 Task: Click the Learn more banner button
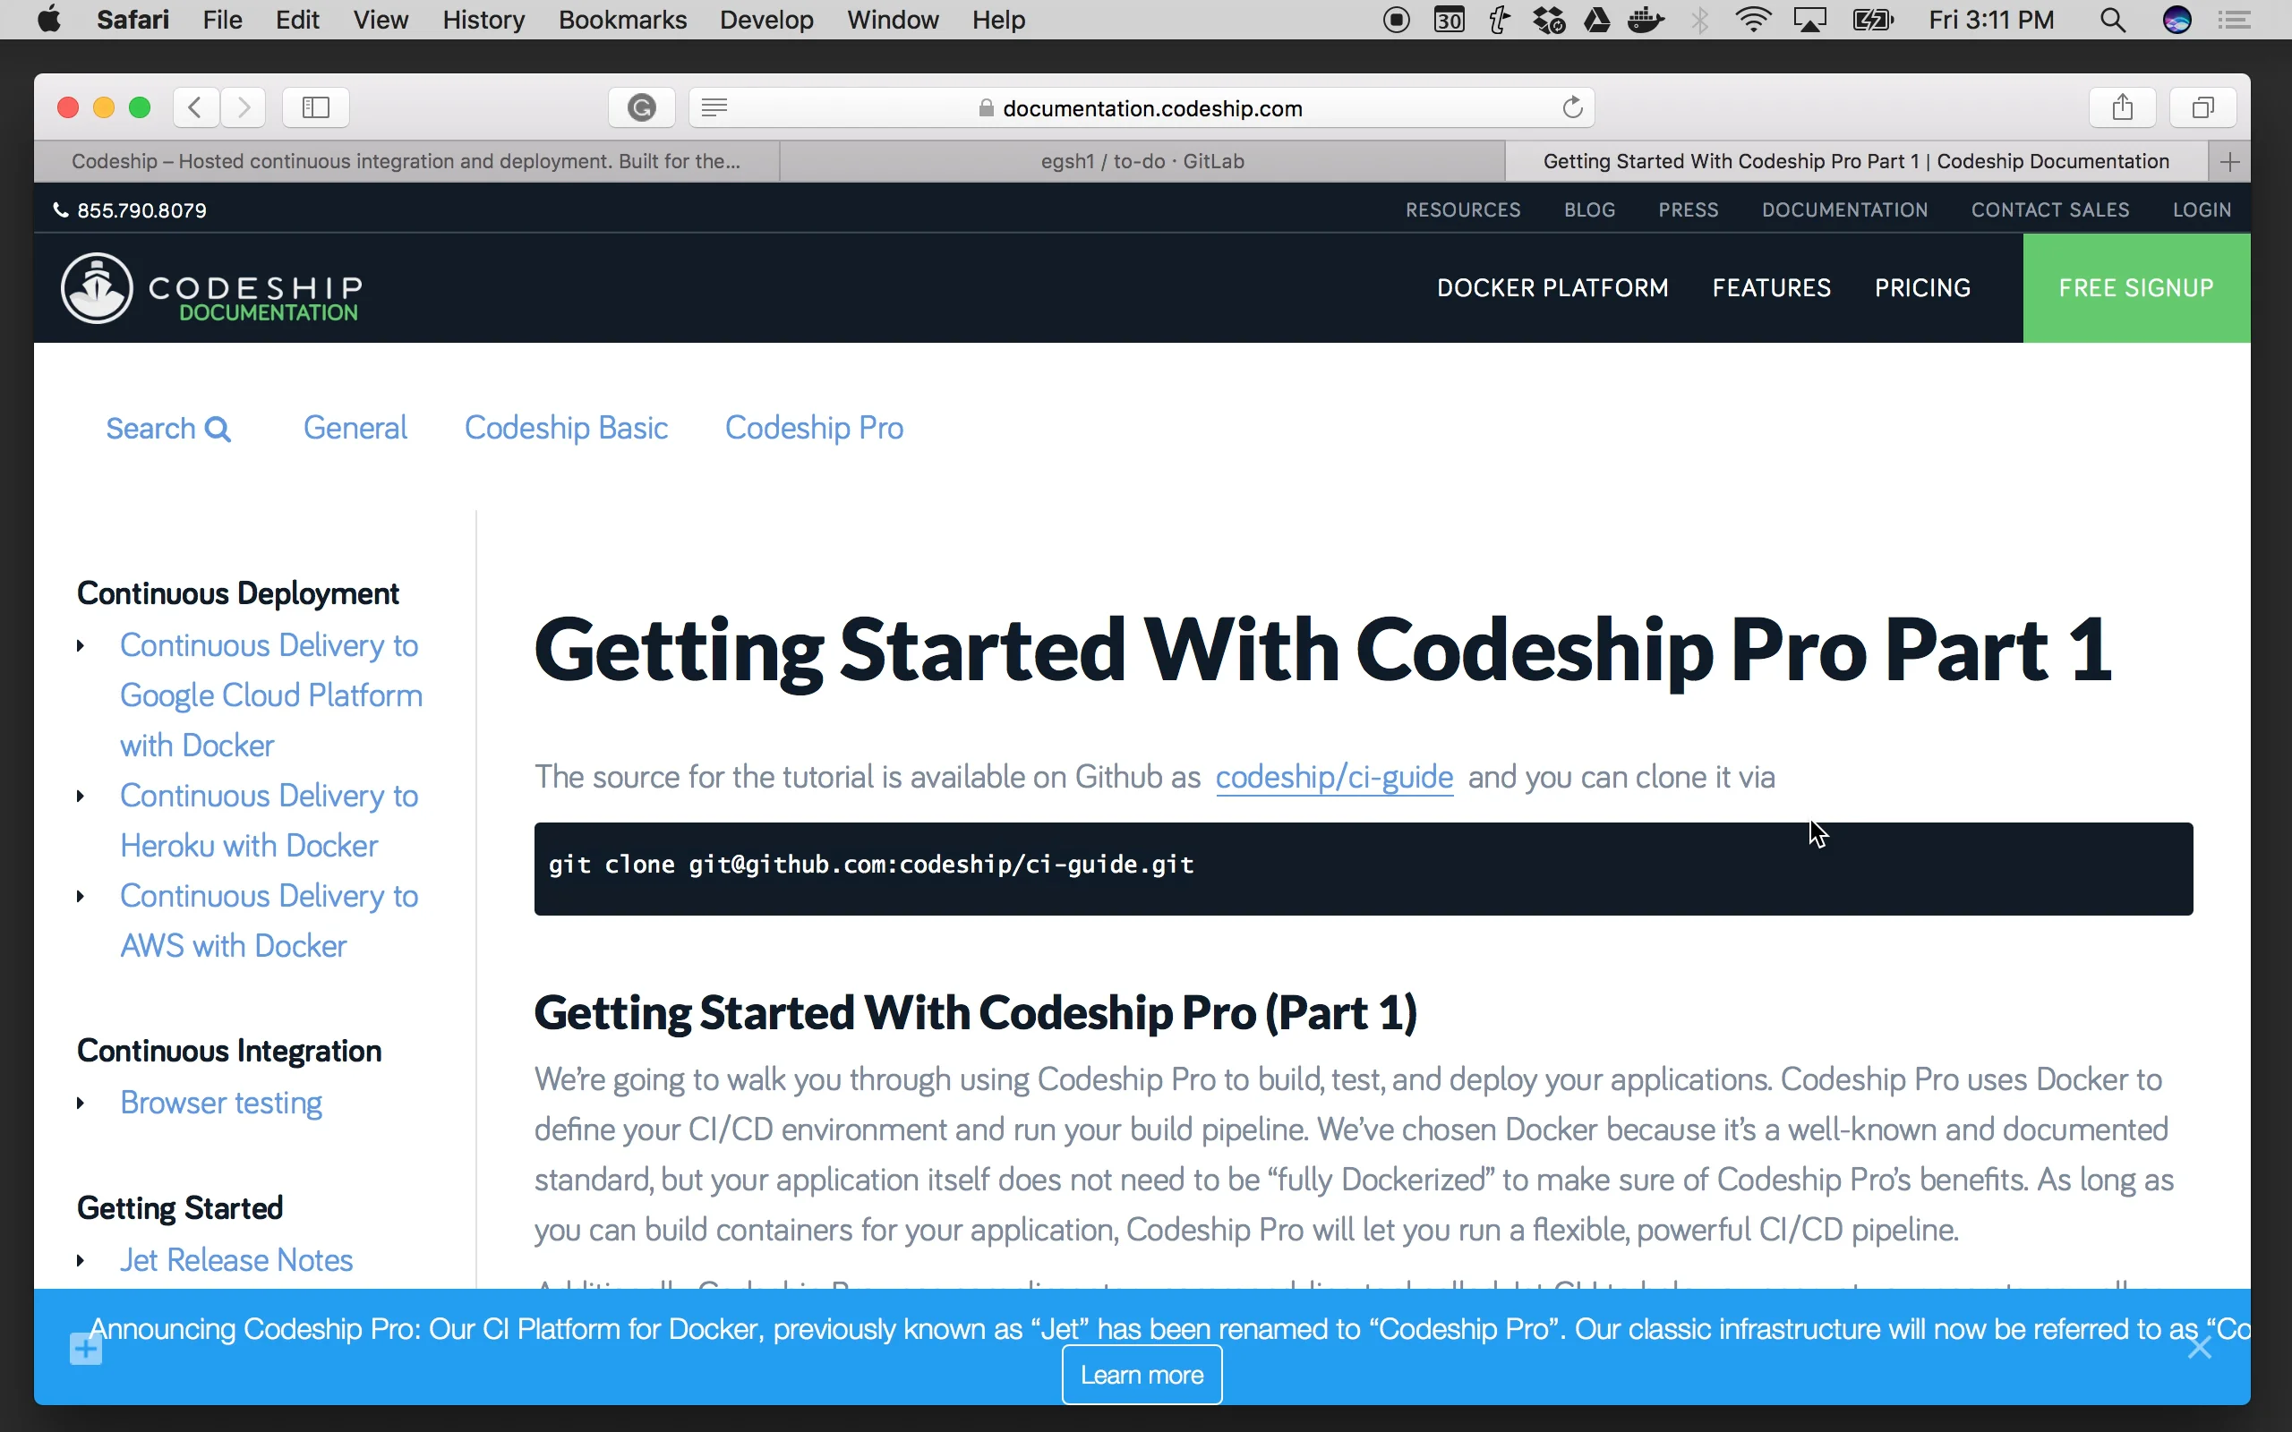1142,1374
